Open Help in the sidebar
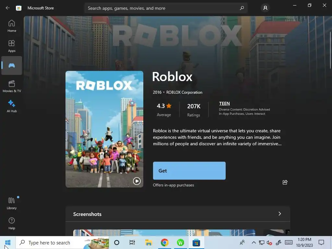The width and height of the screenshot is (332, 249). 12,224
